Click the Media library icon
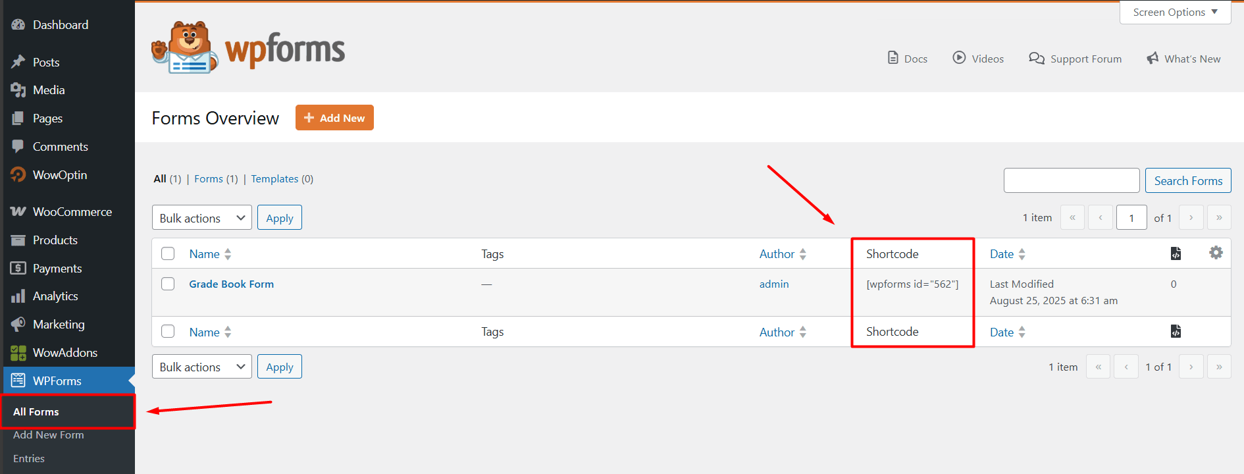This screenshot has width=1244, height=474. (x=18, y=90)
